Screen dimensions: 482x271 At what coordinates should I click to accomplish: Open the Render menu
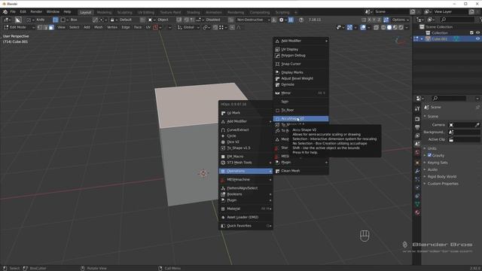(x=36, y=12)
